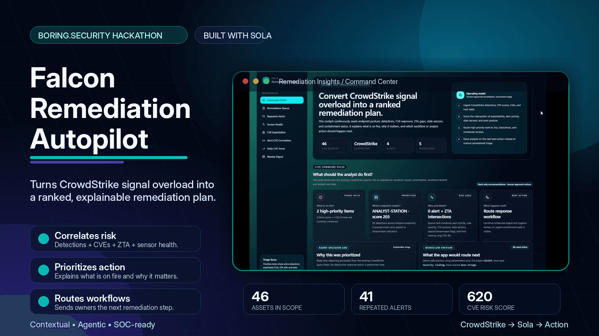599x336 pixels.
Task: Click the RISK LOGIC tag
Action: [465, 196]
